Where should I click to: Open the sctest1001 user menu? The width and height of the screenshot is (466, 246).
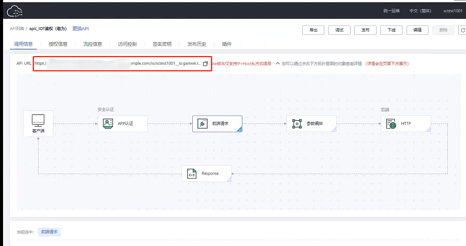click(x=453, y=11)
